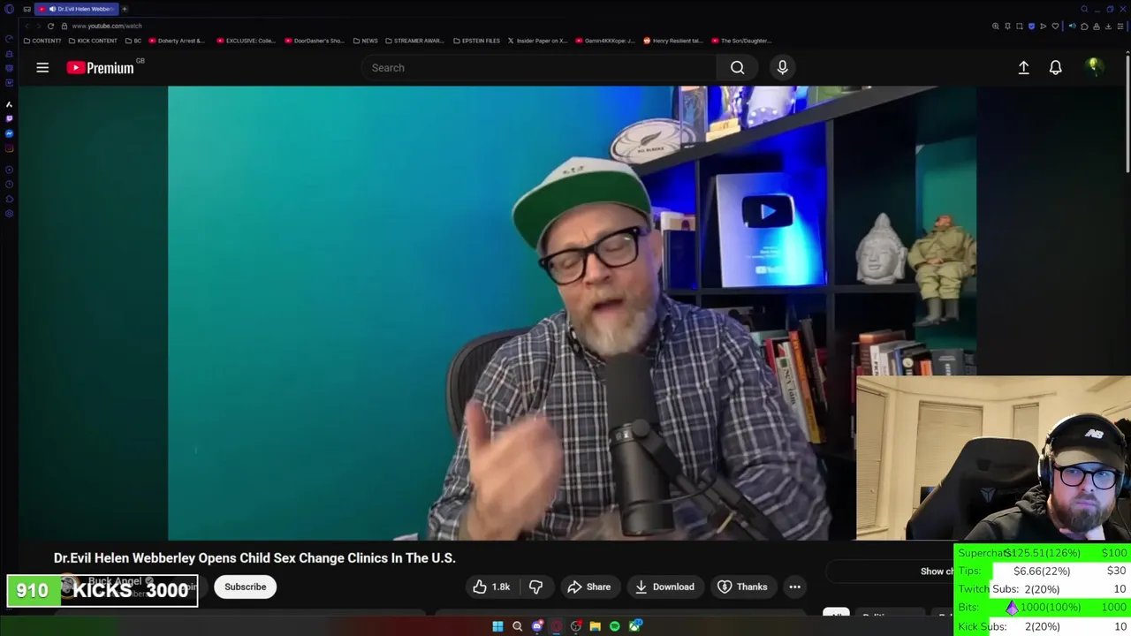Open the BC bookmarks folder
The width and height of the screenshot is (1131, 636).
[133, 41]
